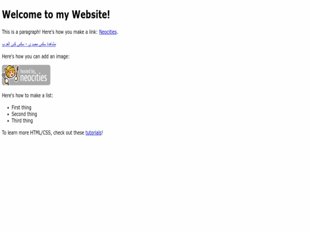Image resolution: width=310 pixels, height=232 pixels.
Task: Click the cat mascot in the badge
Action: [10, 74]
